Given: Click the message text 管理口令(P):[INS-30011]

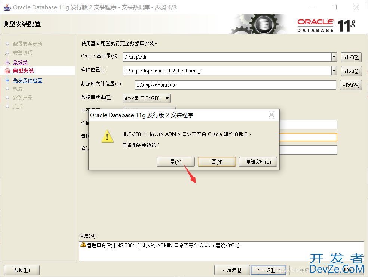Looking at the screenshot, I should click(165, 245).
